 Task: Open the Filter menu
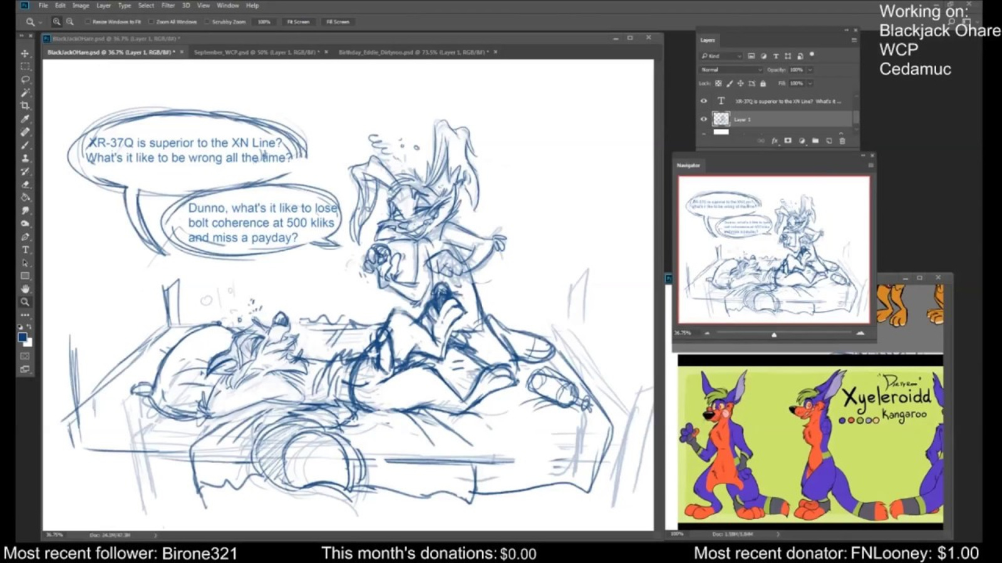[x=168, y=6]
